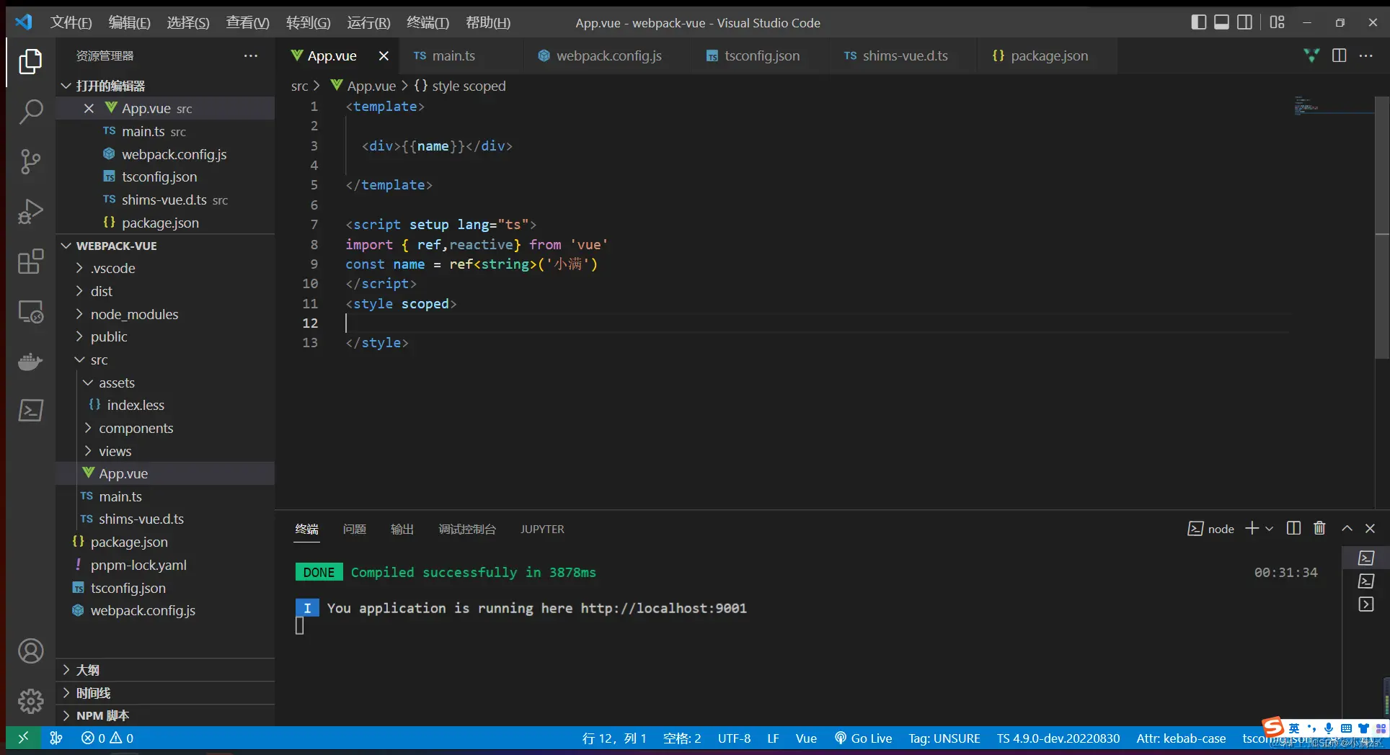This screenshot has width=1390, height=755.
Task: Collapse the Open Editors section
Action: coord(165,86)
